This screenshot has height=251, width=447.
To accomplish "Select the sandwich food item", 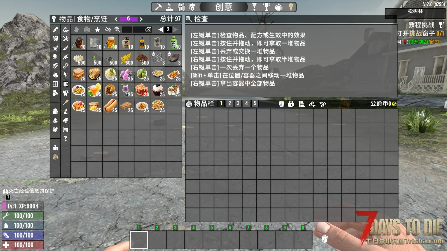I will [79, 74].
